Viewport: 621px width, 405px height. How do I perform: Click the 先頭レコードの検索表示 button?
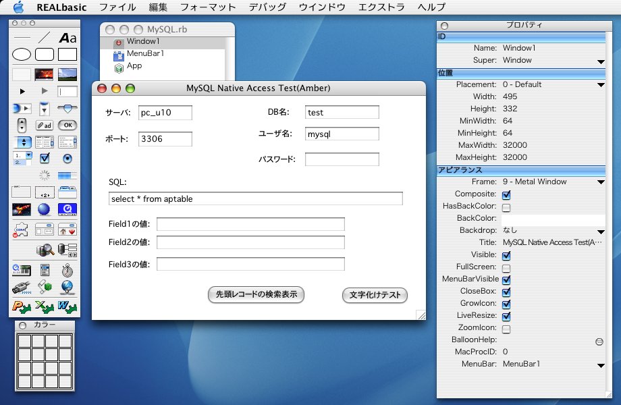(x=256, y=294)
